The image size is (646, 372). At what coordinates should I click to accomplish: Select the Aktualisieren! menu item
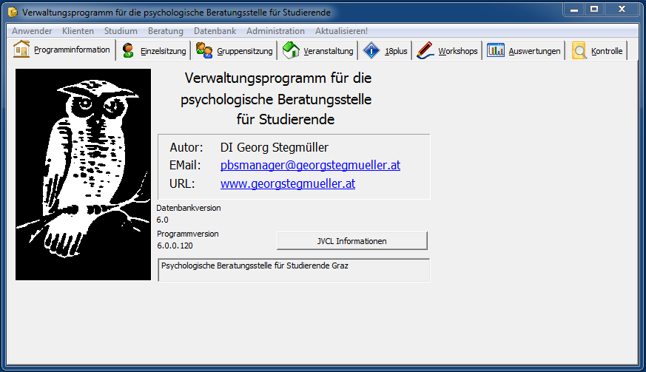tap(341, 31)
